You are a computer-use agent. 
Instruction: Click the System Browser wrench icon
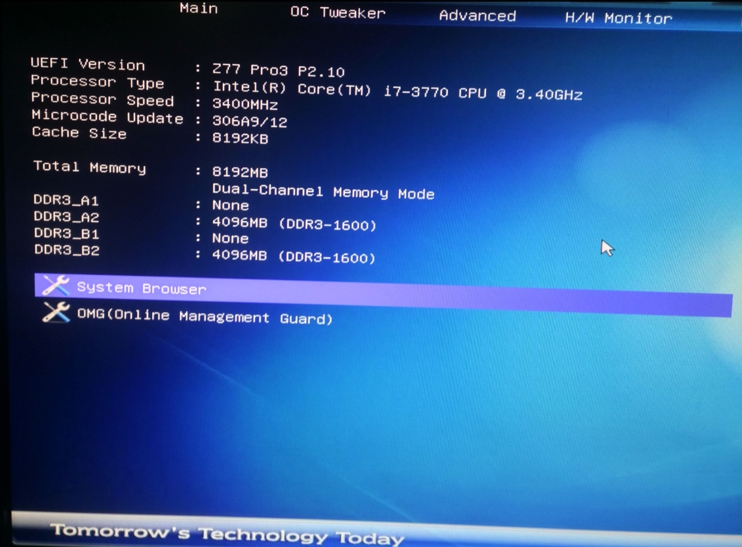57,285
